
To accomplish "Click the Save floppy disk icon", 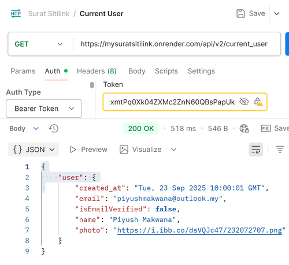I will pyautogui.click(x=240, y=13).
